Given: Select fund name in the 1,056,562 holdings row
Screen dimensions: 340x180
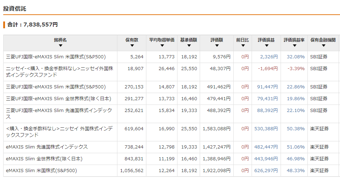Looking at the screenshot, I should 42,171.
